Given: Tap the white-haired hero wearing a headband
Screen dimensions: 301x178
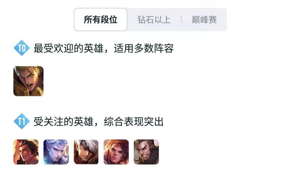Looking at the screenshot, I should point(86,152).
